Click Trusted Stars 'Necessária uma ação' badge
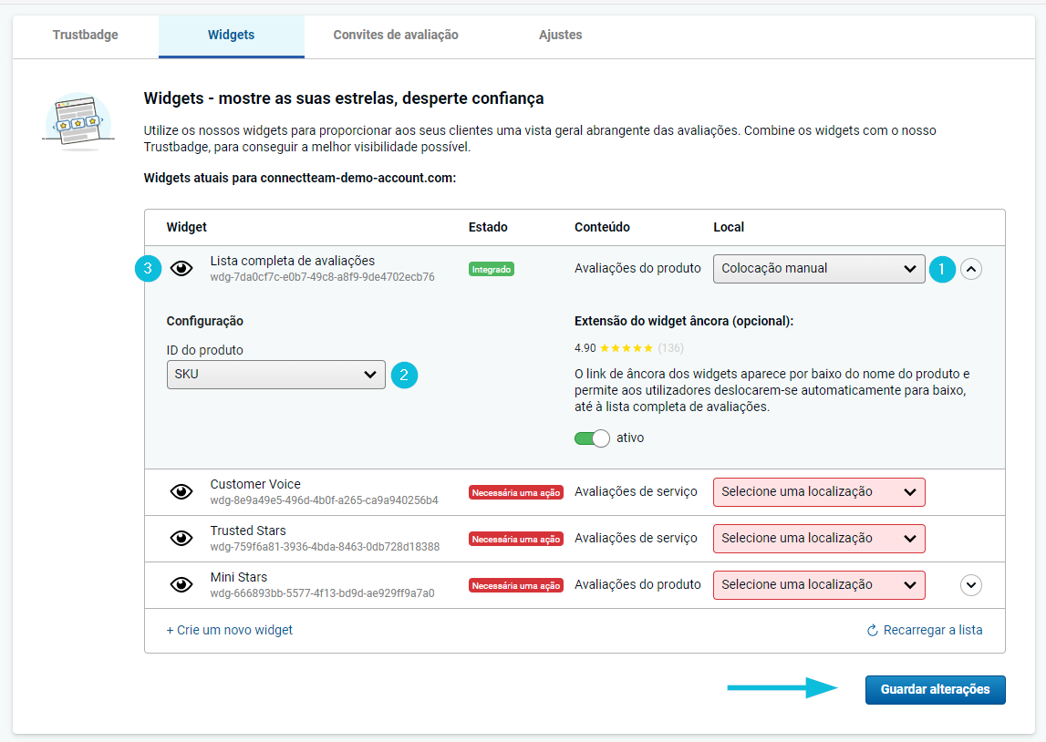The height and width of the screenshot is (742, 1046). pyautogui.click(x=515, y=540)
